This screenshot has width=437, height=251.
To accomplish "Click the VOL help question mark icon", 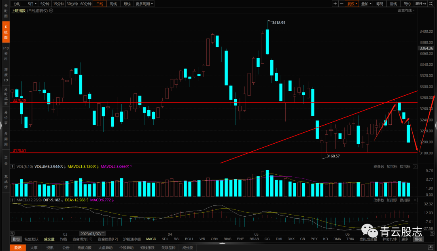I will tap(12, 167).
